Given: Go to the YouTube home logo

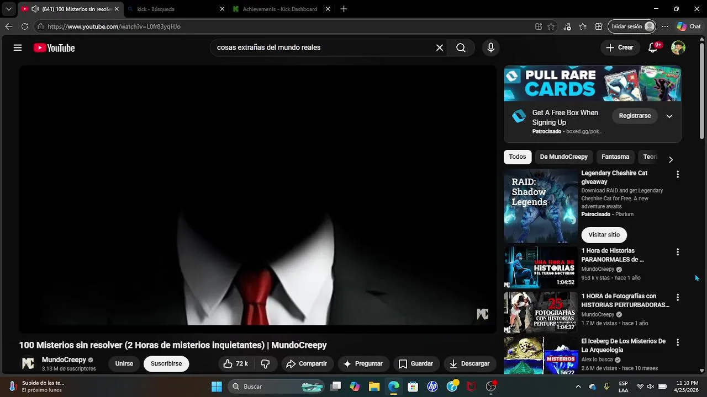Looking at the screenshot, I should (x=54, y=48).
